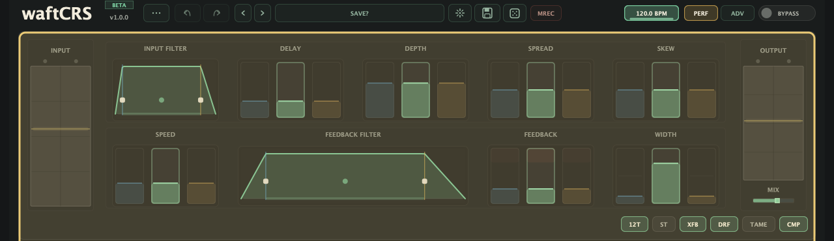834x241 pixels.
Task: Click the brown right DEPTH slider
Action: point(452,90)
